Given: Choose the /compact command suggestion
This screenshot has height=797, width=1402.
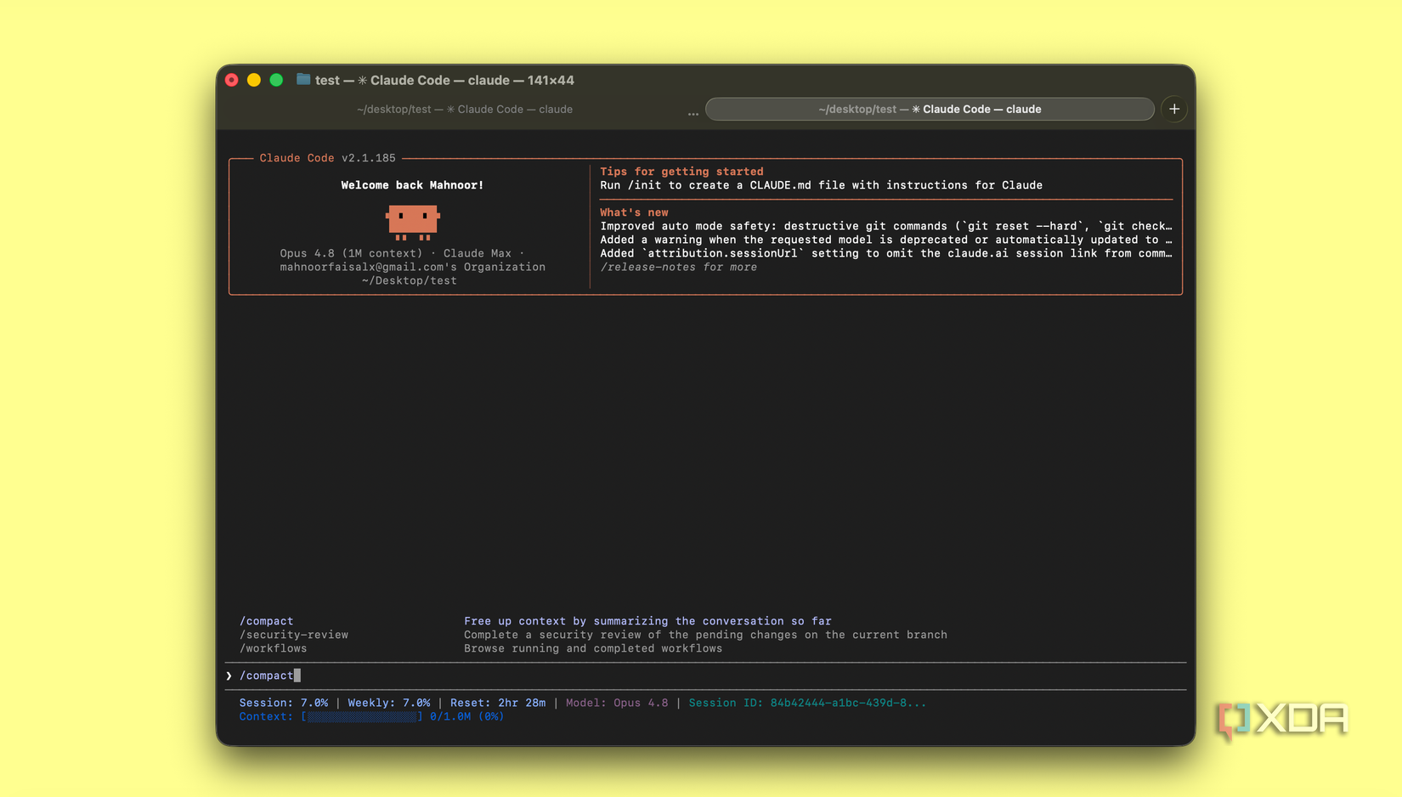Looking at the screenshot, I should (x=267, y=621).
